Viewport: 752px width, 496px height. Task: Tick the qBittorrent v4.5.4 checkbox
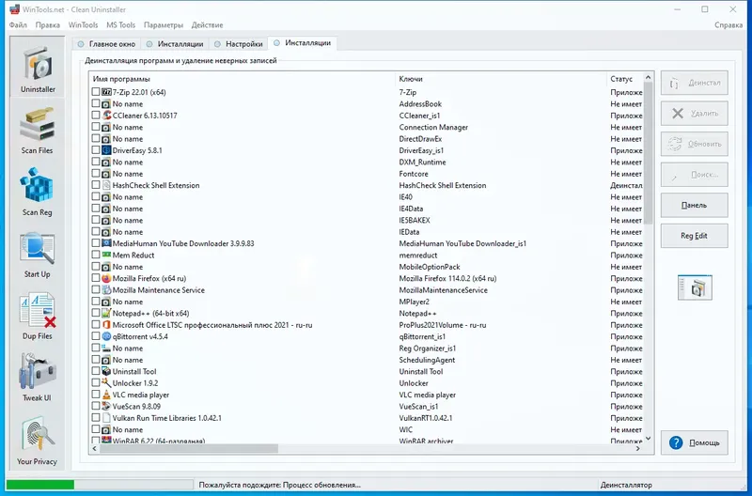pos(96,336)
